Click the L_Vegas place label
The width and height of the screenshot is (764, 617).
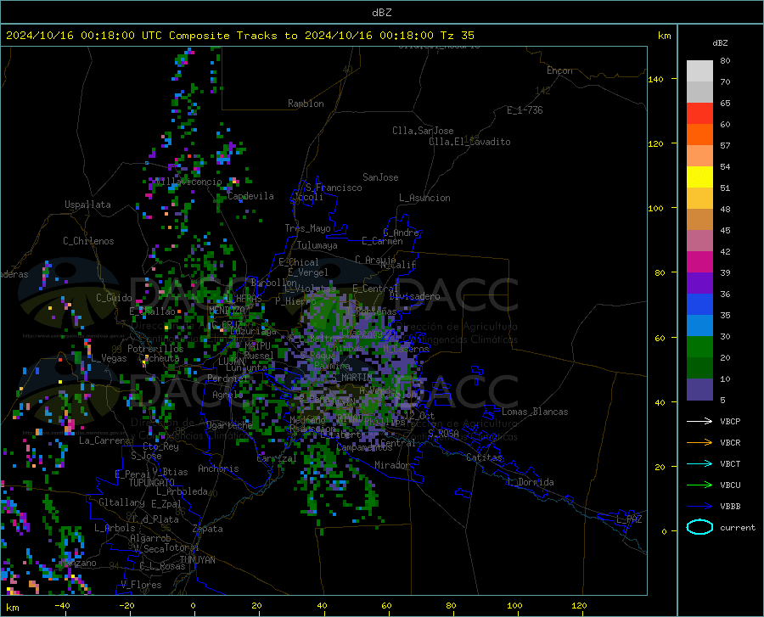tap(110, 358)
